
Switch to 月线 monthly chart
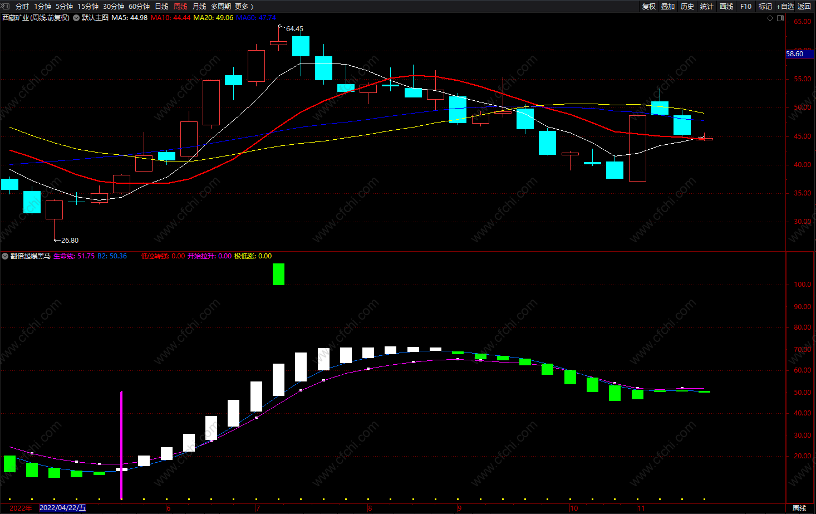[199, 7]
